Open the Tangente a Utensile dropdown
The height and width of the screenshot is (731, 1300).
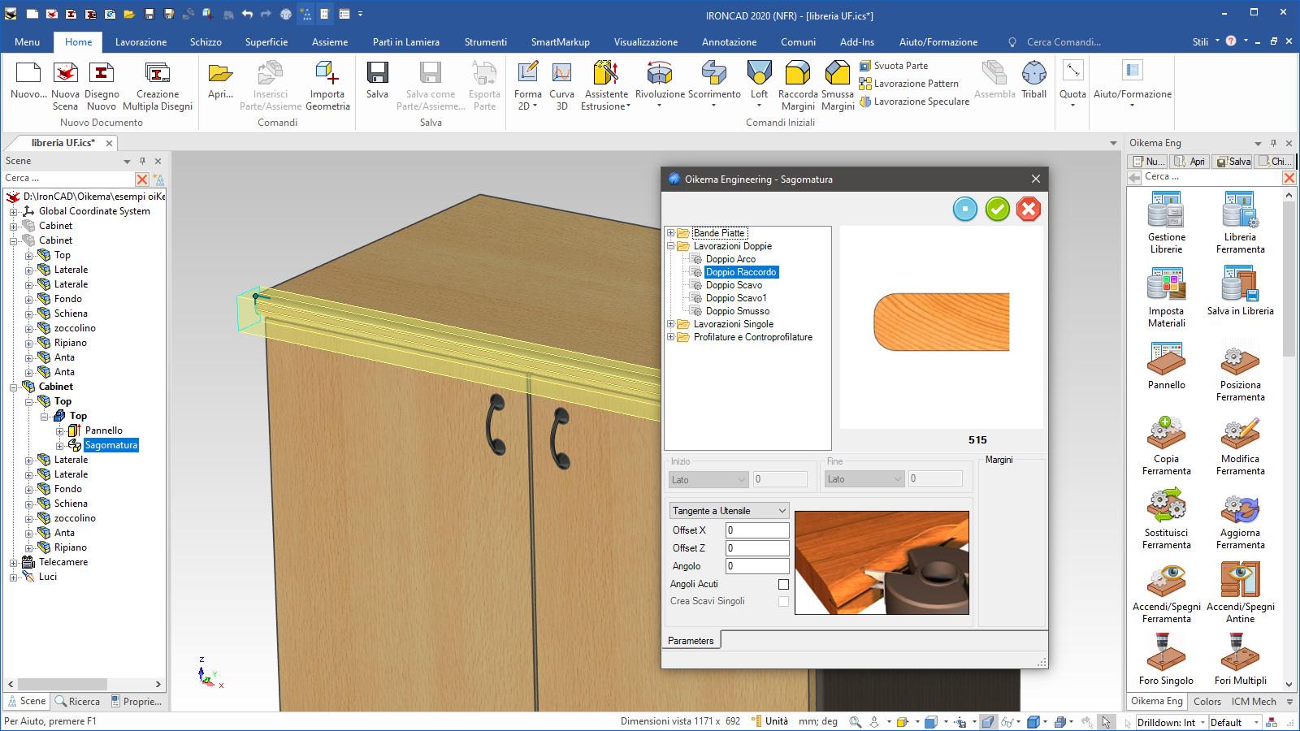(729, 511)
